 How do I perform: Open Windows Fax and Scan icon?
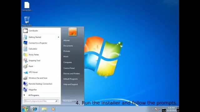[x=25, y=78]
